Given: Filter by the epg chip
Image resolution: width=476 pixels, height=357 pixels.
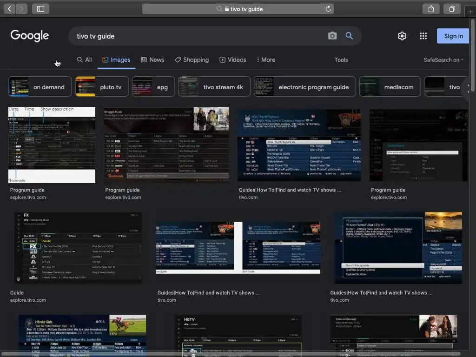Looking at the screenshot, I should 153,87.
